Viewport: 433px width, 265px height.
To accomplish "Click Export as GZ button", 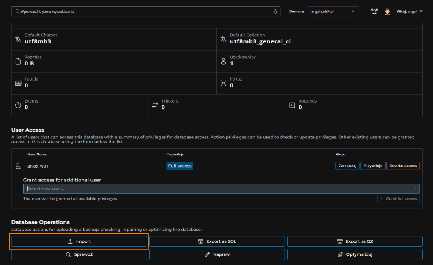I will pyautogui.click(x=355, y=241).
